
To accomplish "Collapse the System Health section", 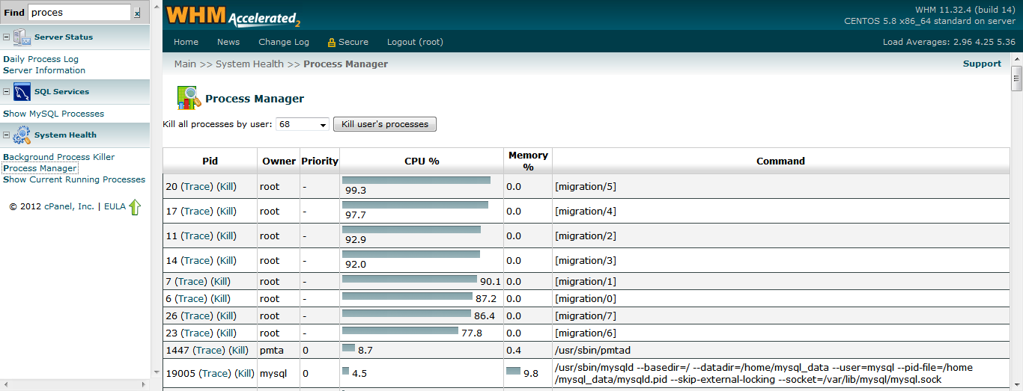I will click(6, 135).
